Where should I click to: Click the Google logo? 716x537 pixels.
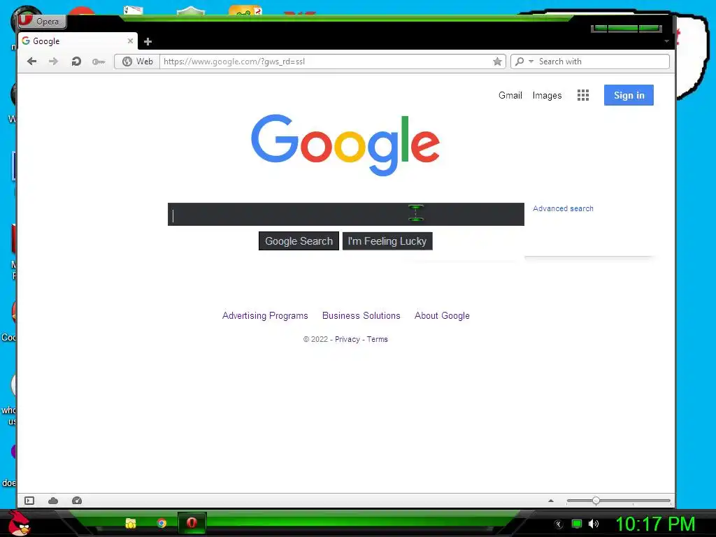click(345, 145)
